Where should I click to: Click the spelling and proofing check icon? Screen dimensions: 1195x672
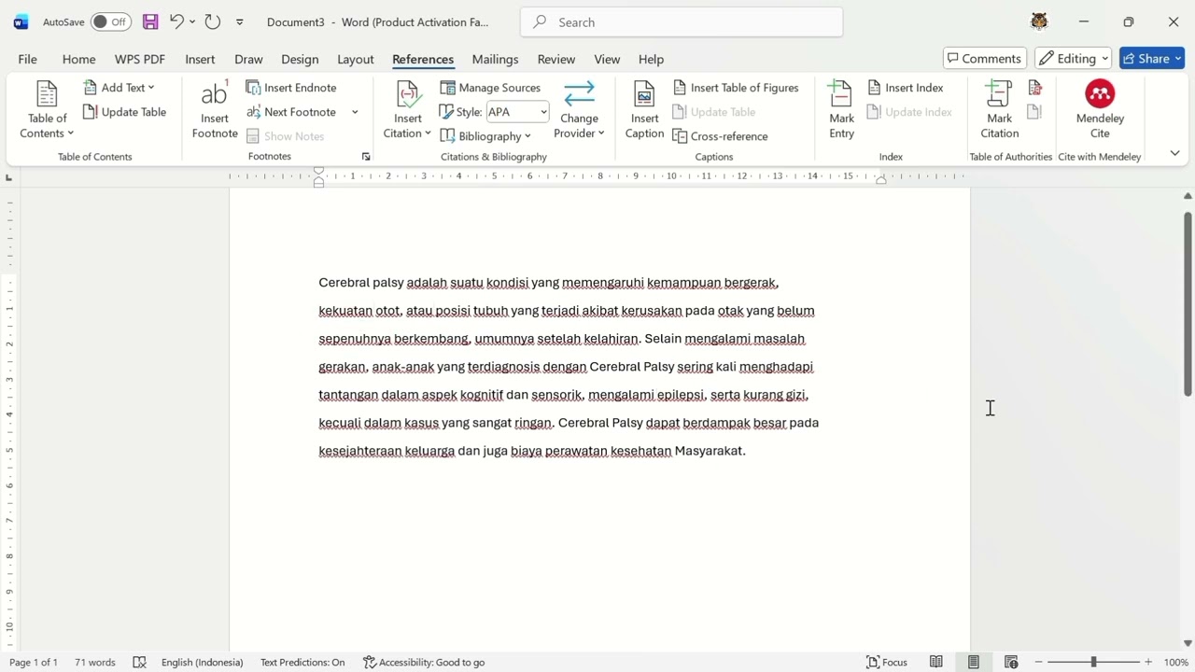[140, 662]
